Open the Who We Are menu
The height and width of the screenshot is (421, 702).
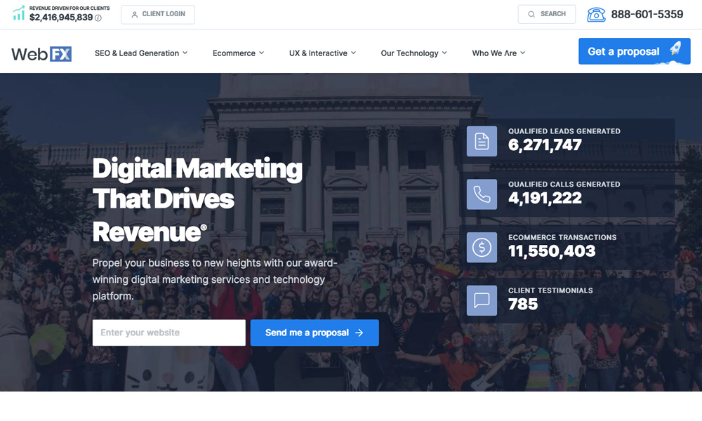498,53
